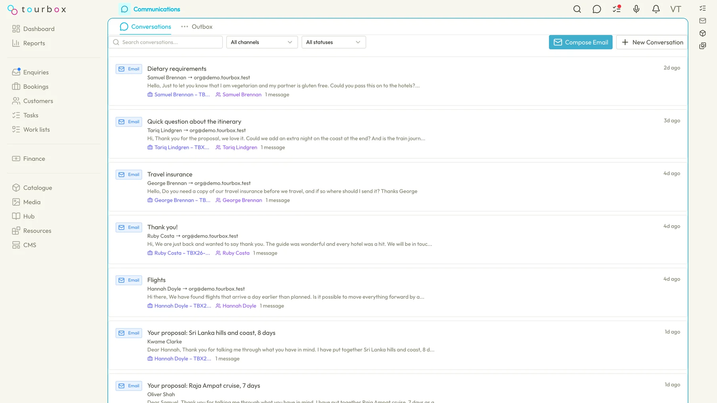
Task: Open George Brennan booking link
Action: pos(179,200)
